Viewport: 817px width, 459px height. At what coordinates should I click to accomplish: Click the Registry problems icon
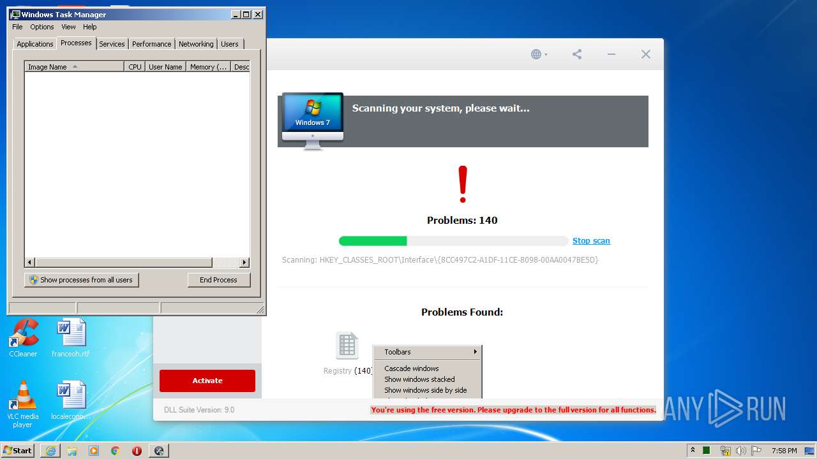click(347, 346)
